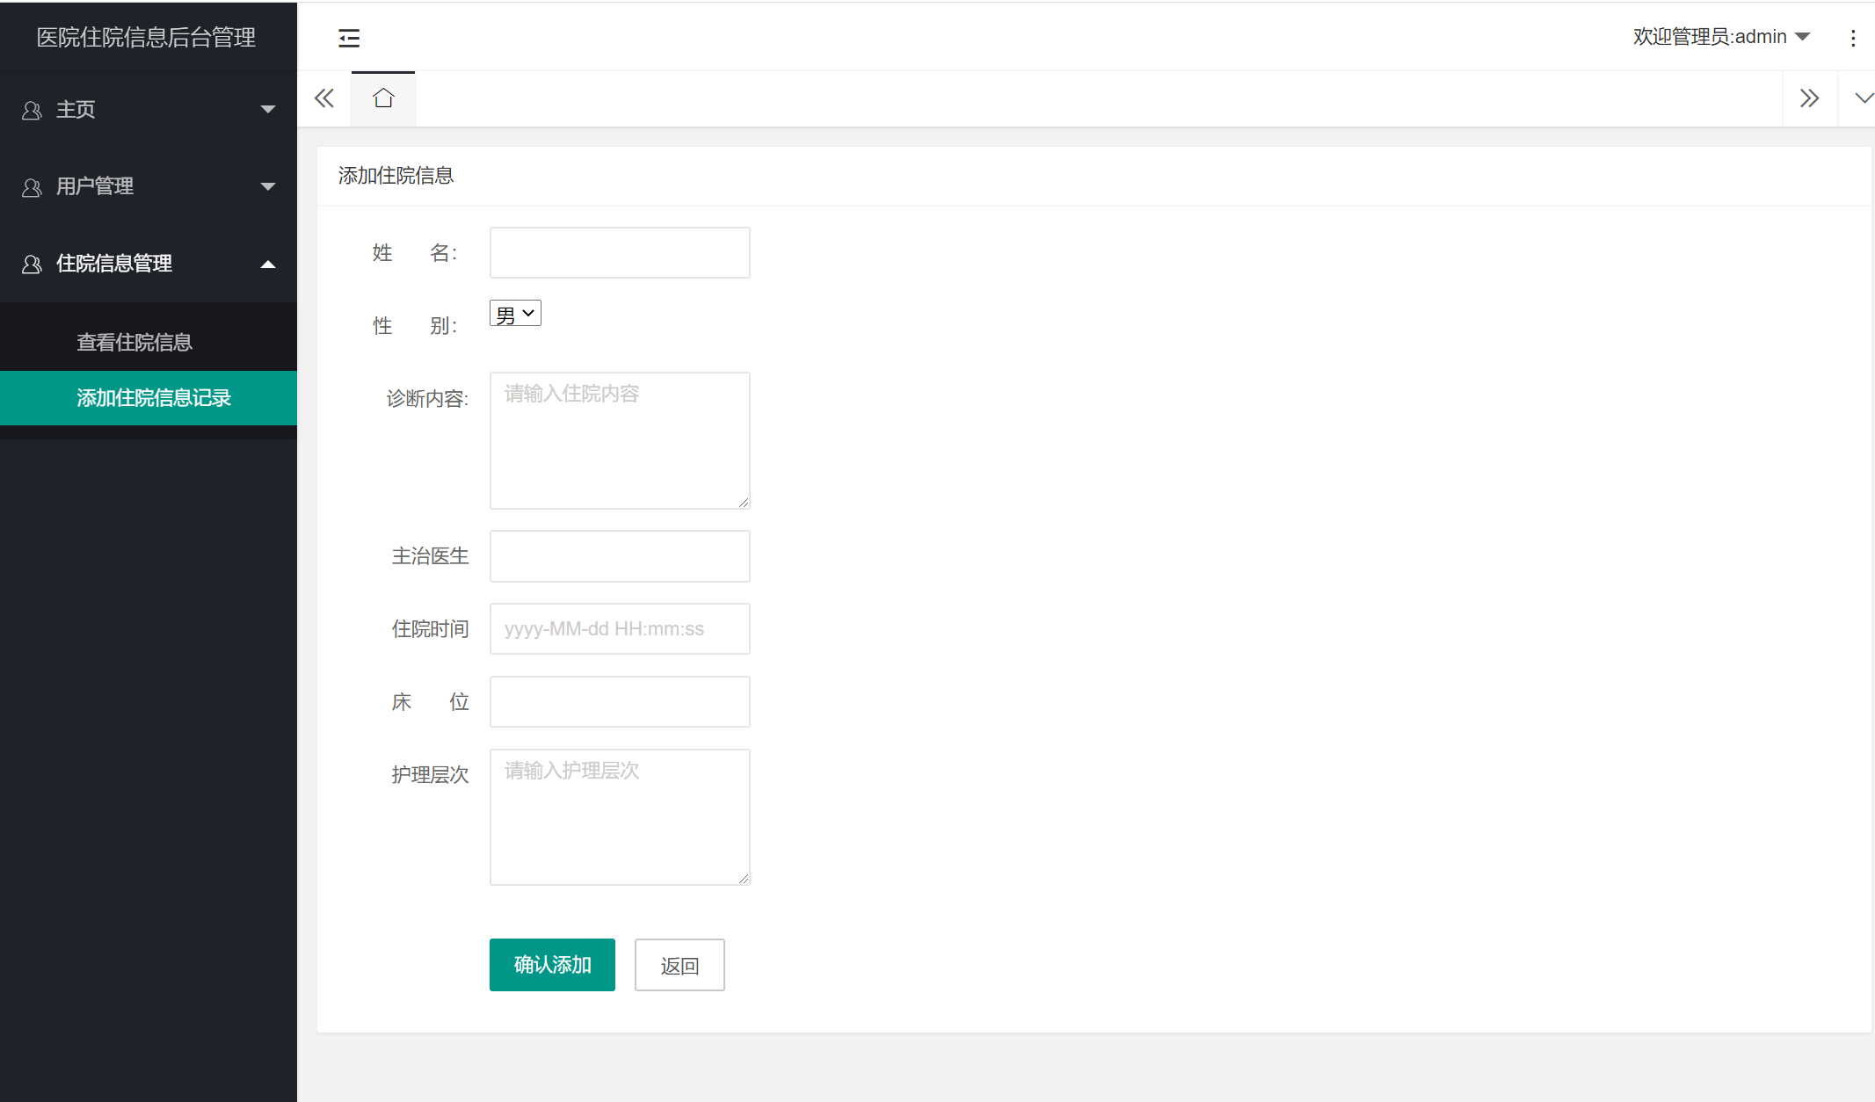This screenshot has height=1102, width=1875.
Task: Click the double left arrow tab scroller
Action: (324, 98)
